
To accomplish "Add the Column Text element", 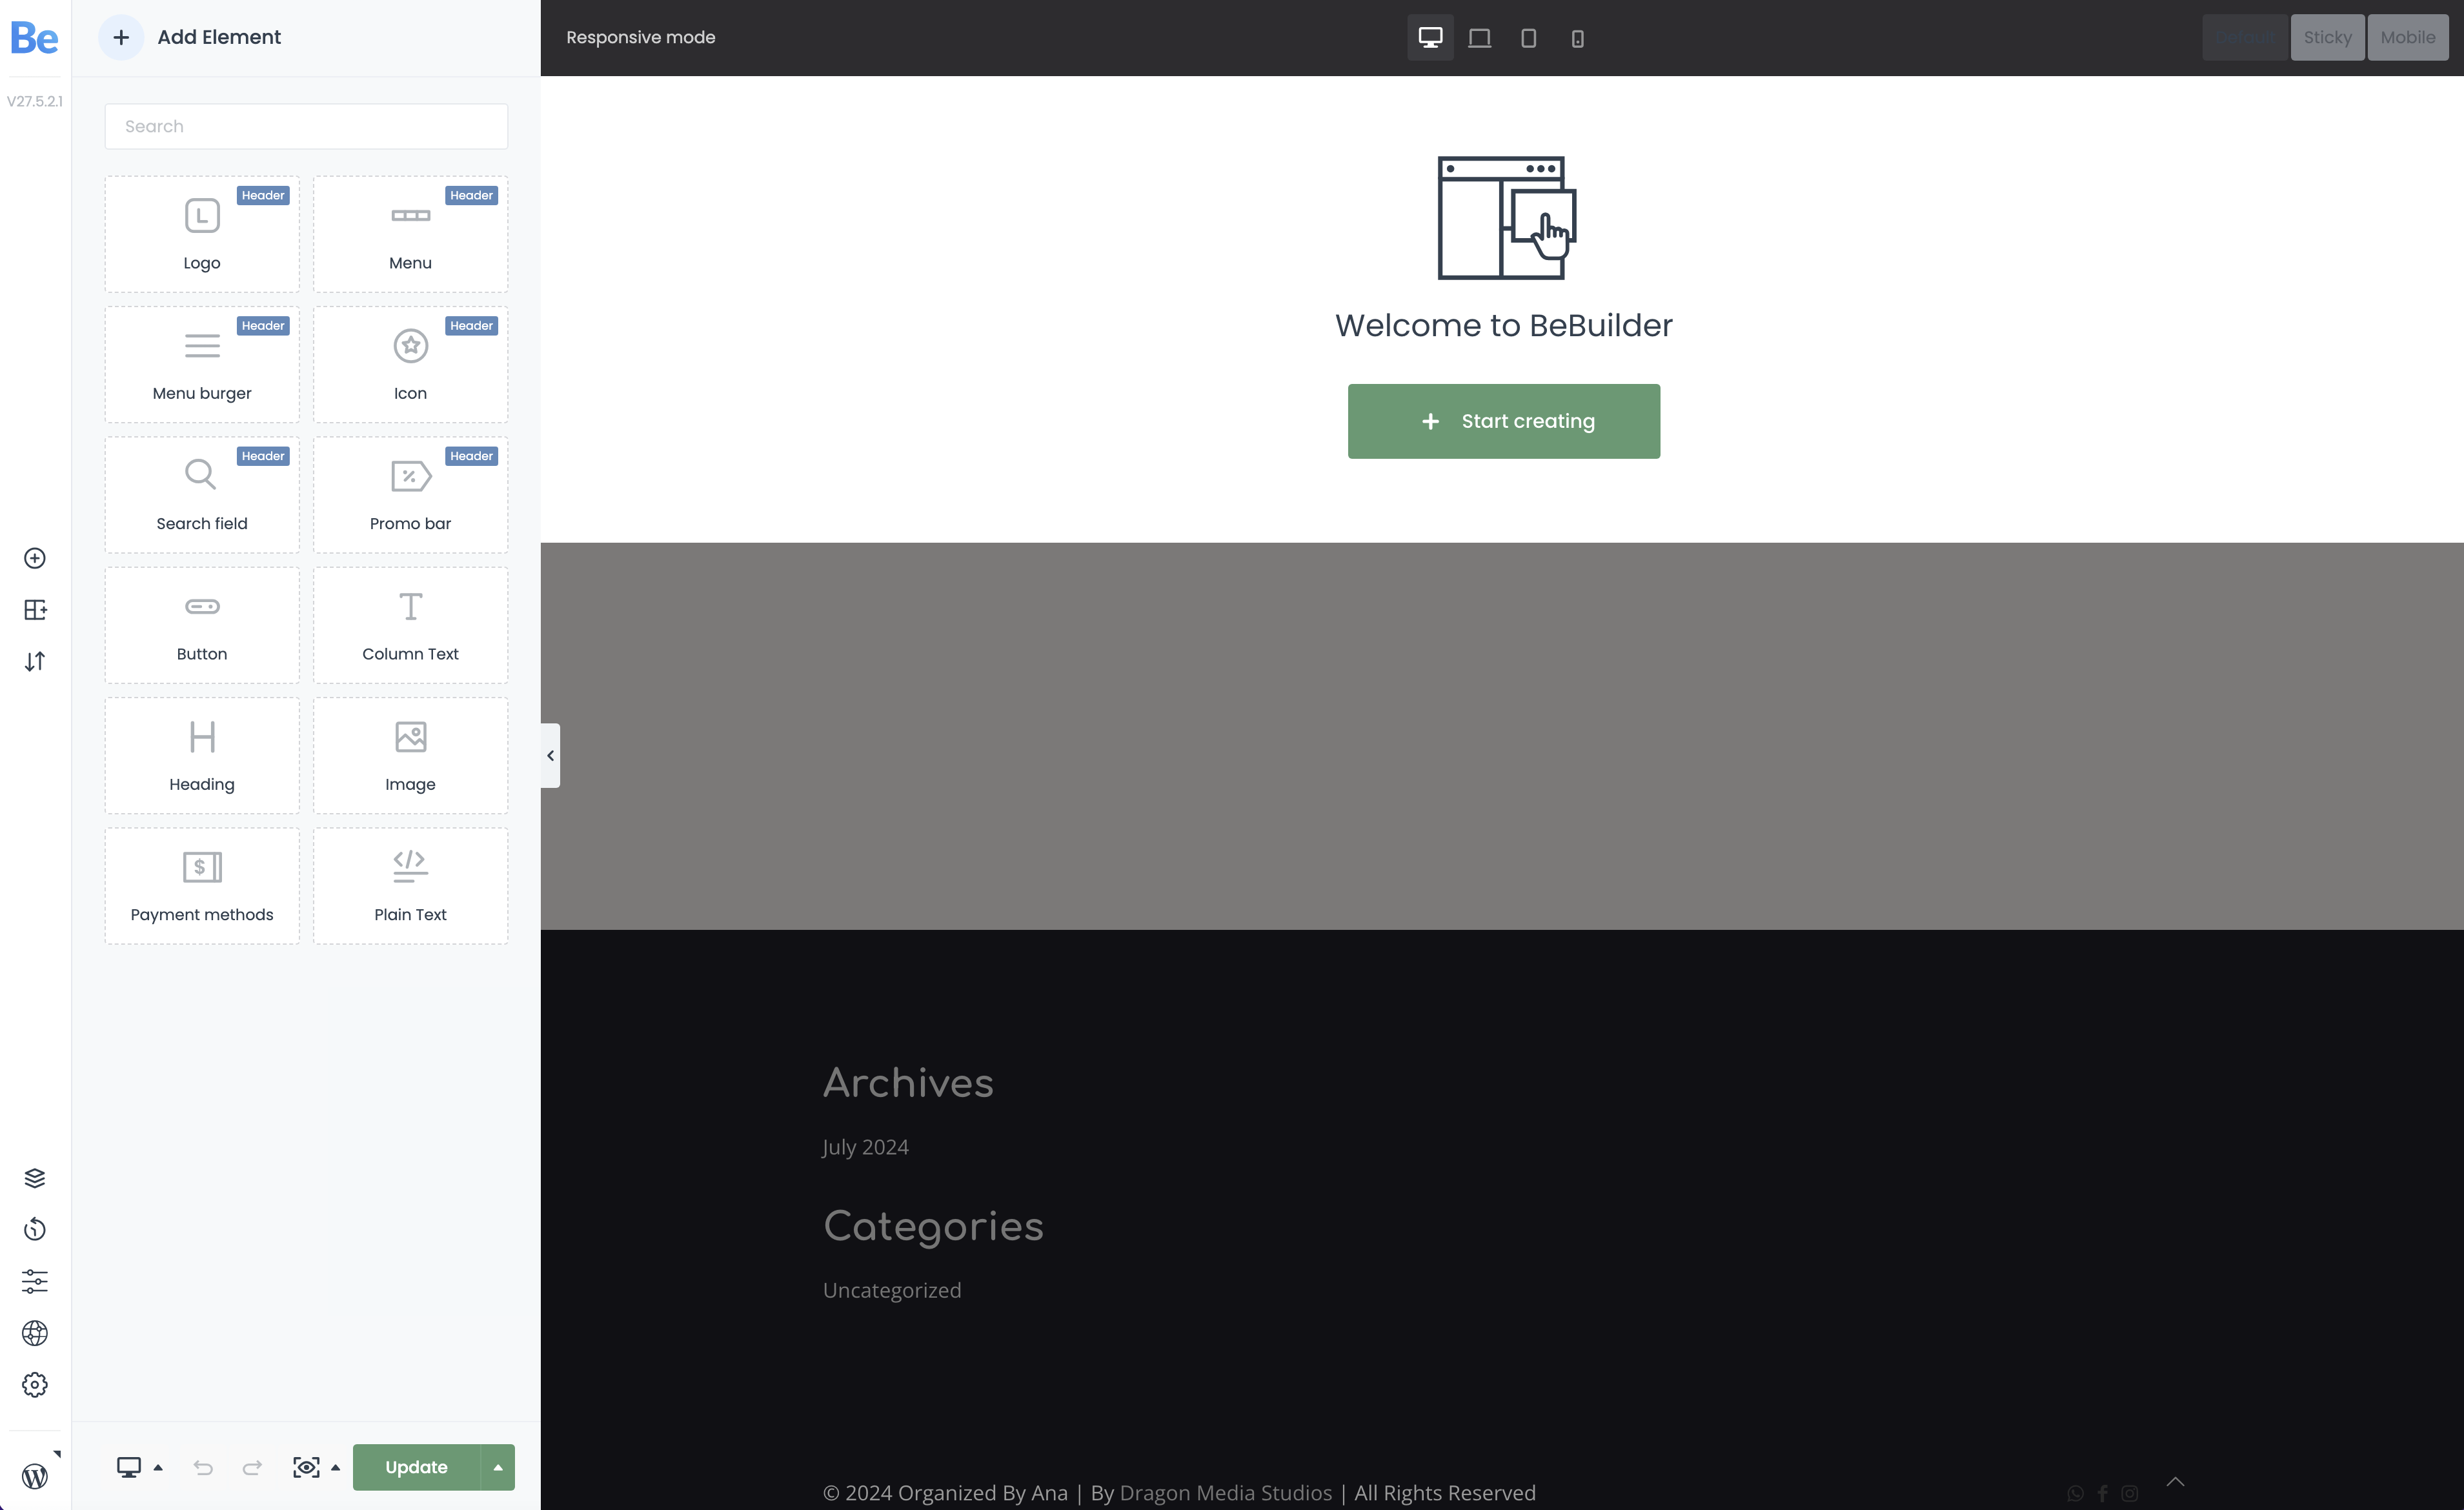I will click(x=410, y=626).
